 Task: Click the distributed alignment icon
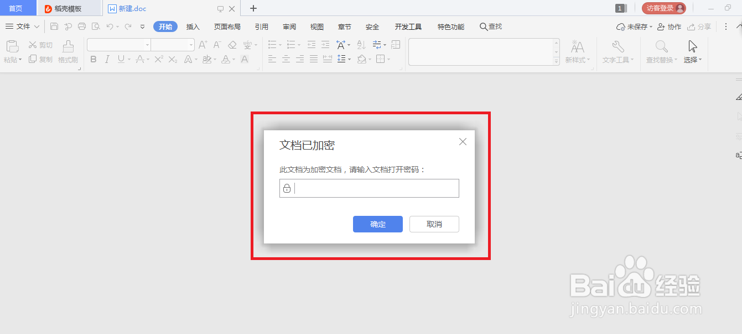(326, 58)
